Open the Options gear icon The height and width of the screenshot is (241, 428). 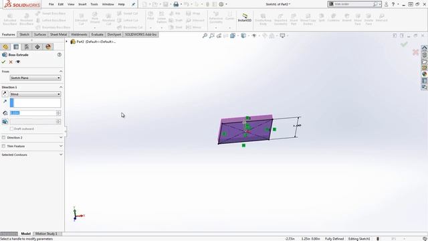pos(221,4)
